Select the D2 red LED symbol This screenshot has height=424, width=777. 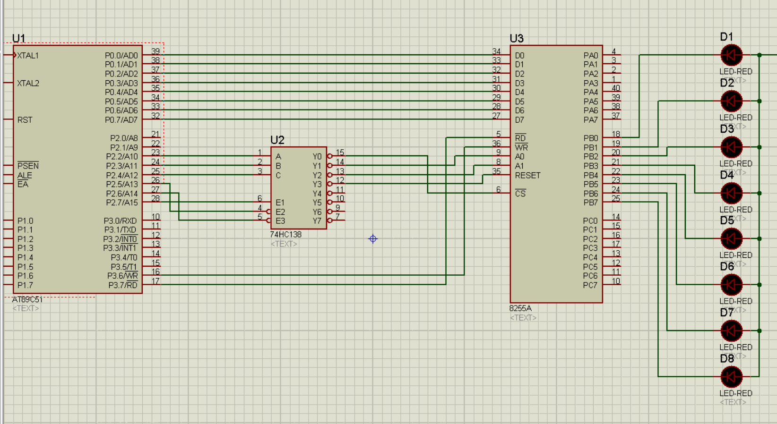pyautogui.click(x=731, y=101)
